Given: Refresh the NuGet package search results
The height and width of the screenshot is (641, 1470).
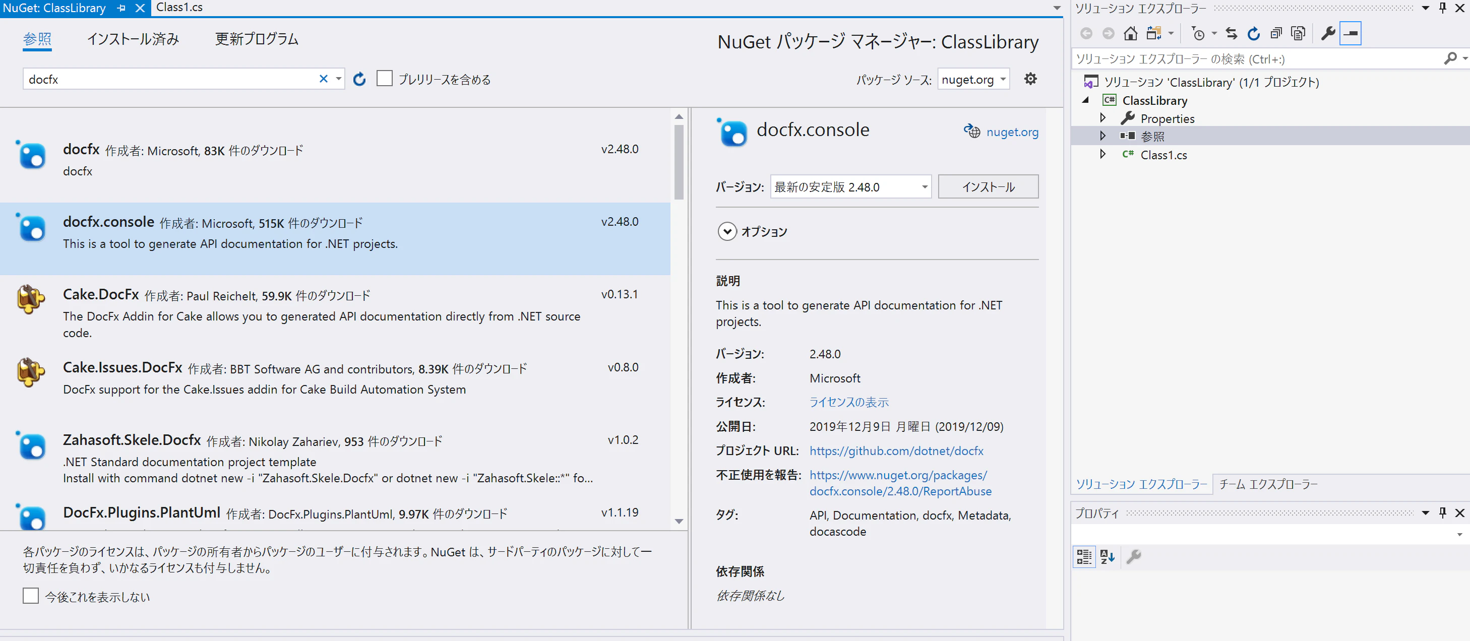Looking at the screenshot, I should pos(359,79).
